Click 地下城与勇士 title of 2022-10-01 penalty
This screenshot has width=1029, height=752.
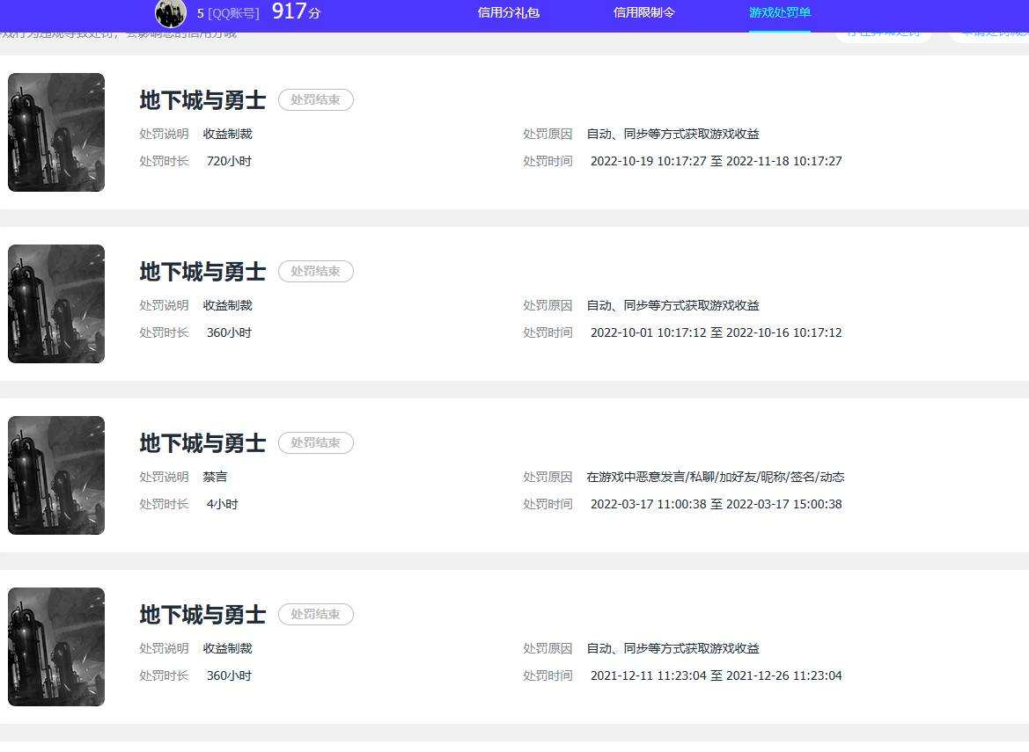[202, 272]
